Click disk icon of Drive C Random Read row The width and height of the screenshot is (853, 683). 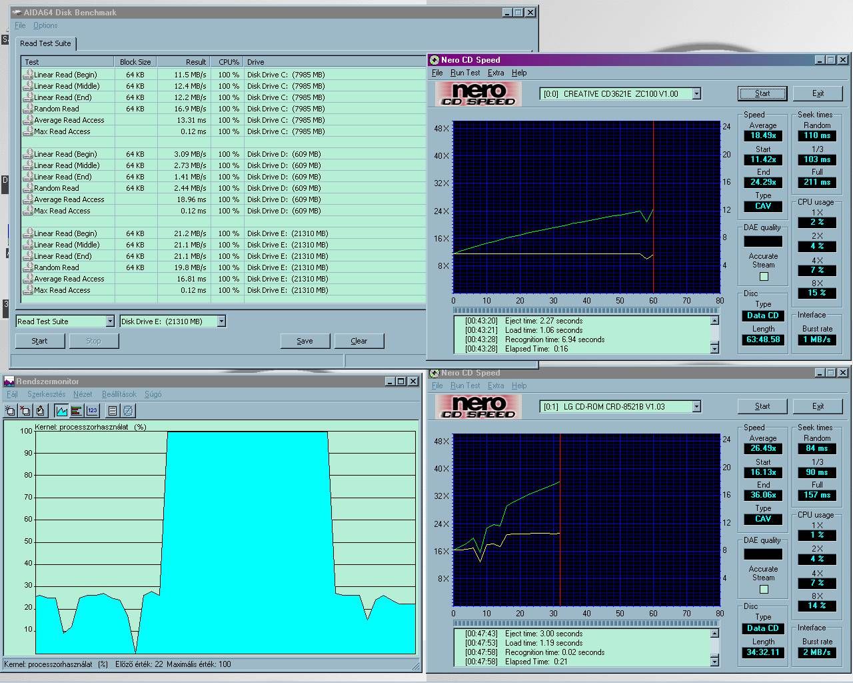(28, 108)
